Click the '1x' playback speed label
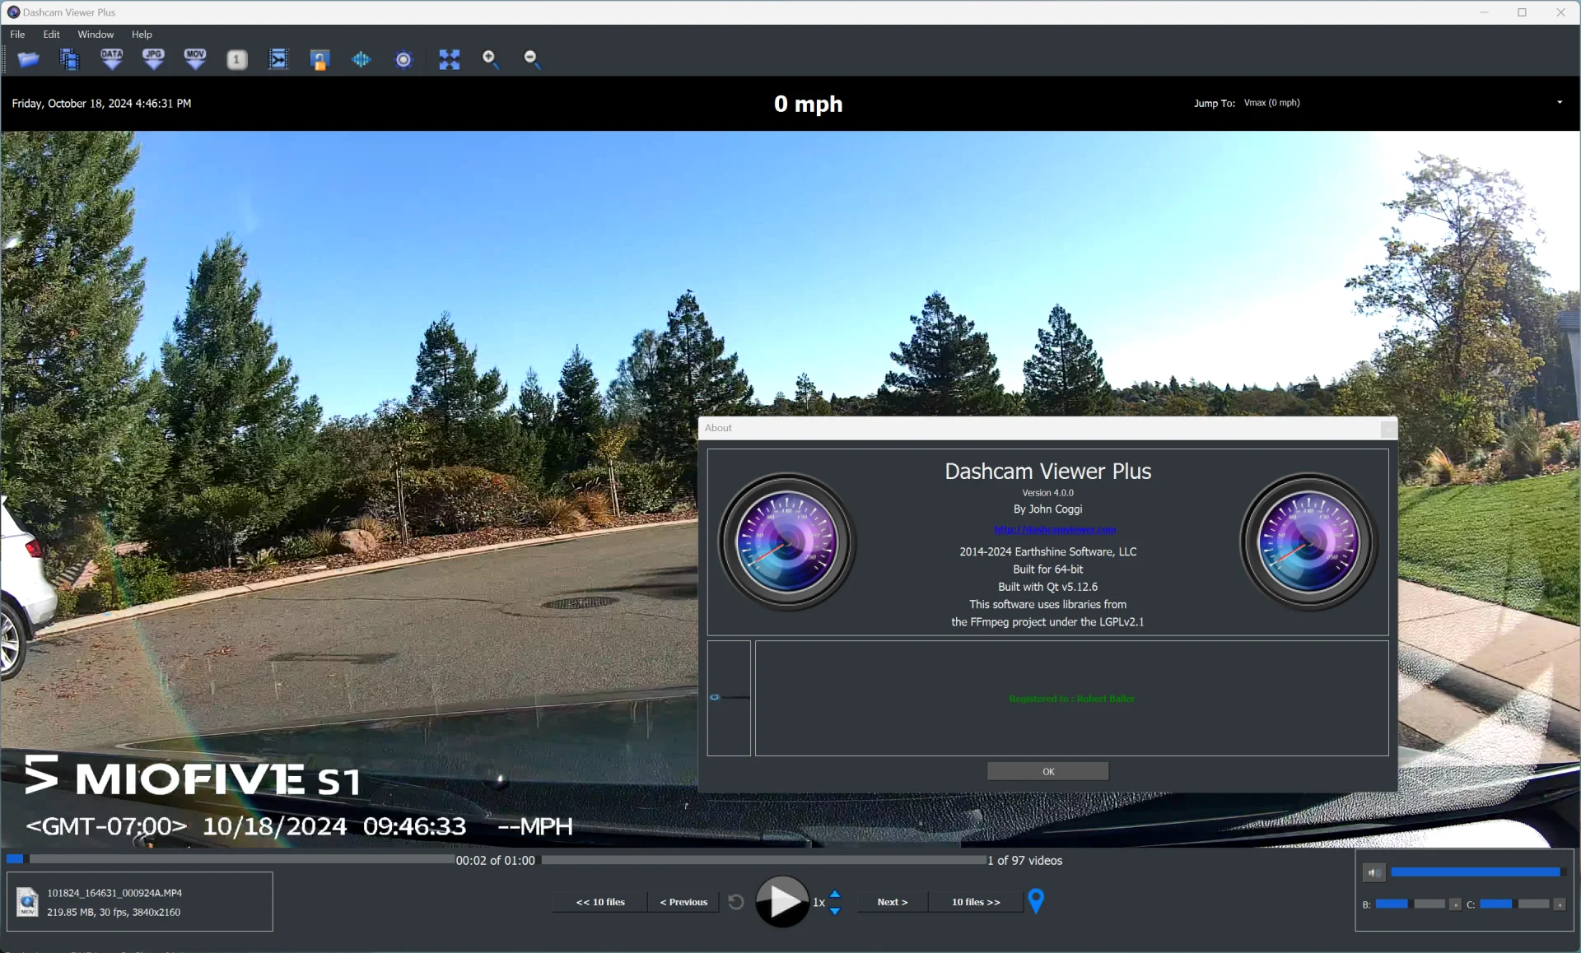 (x=818, y=903)
